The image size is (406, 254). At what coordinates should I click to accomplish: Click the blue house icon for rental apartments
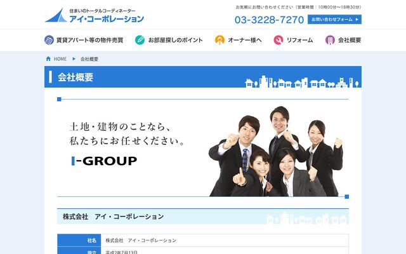tap(49, 40)
